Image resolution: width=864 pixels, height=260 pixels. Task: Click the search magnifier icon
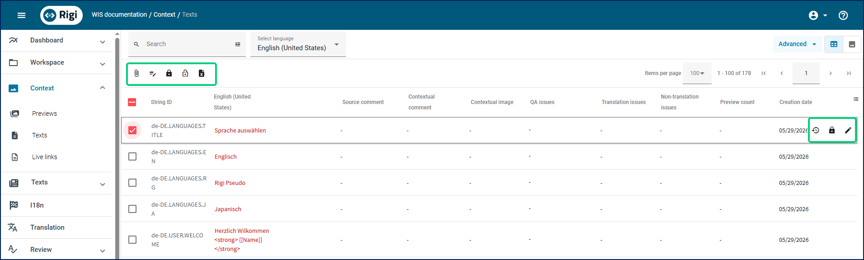[136, 44]
